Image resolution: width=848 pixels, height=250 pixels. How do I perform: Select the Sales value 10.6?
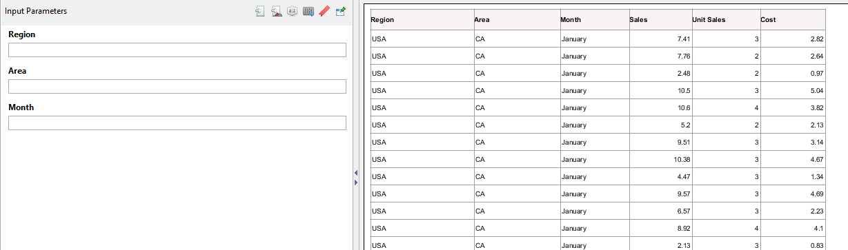click(x=684, y=107)
